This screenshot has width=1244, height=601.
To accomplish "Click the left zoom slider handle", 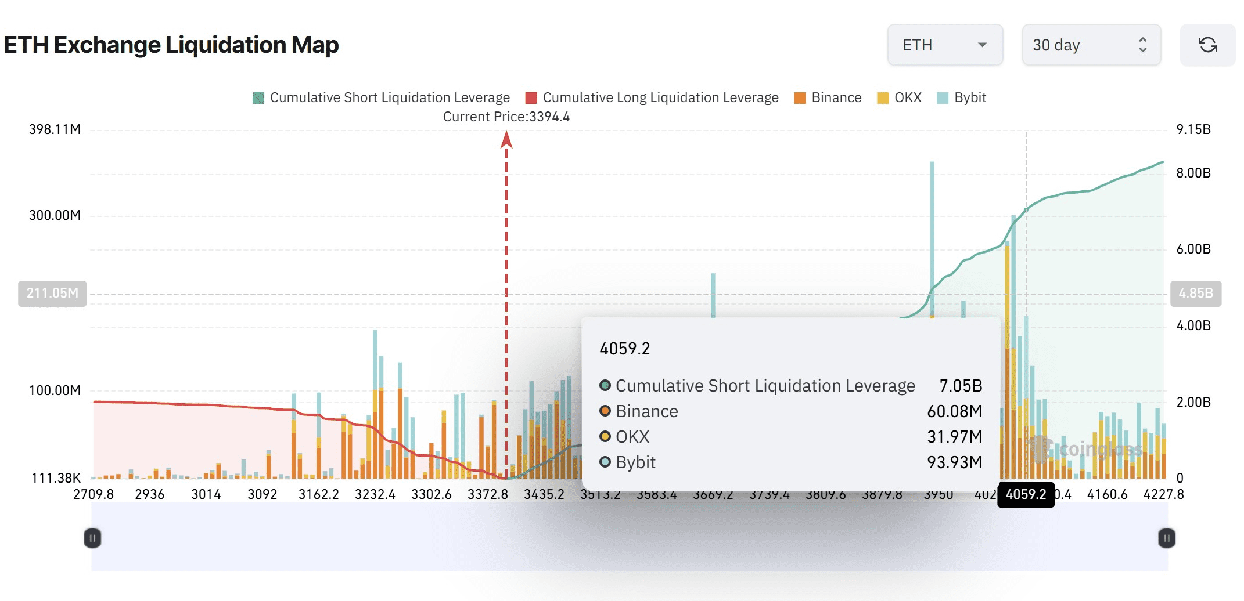I will click(93, 538).
